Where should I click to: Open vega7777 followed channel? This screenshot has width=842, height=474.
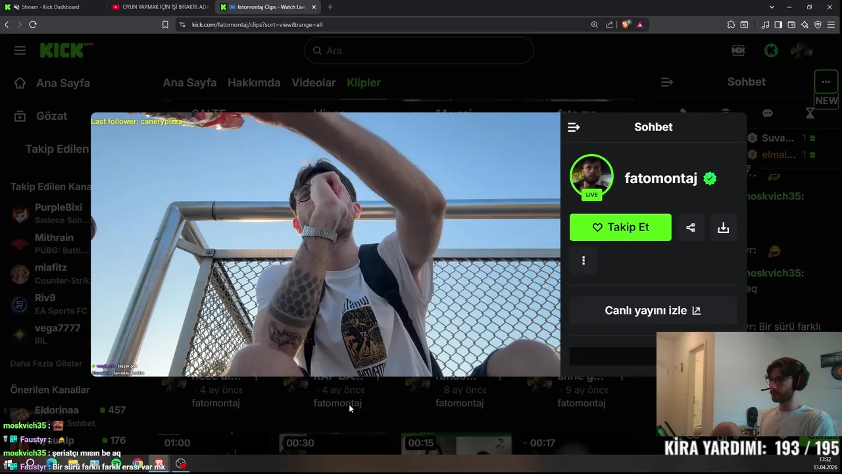50,334
